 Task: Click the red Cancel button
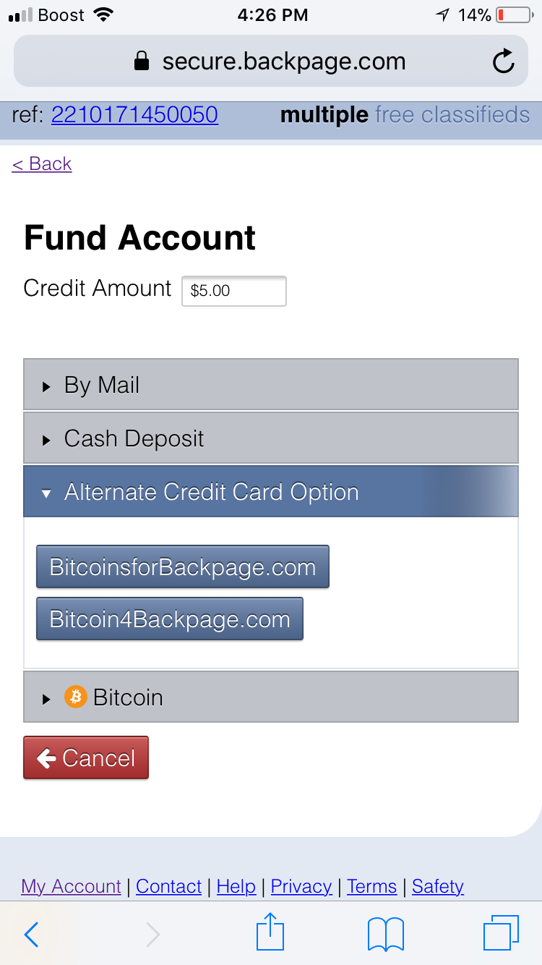[86, 758]
